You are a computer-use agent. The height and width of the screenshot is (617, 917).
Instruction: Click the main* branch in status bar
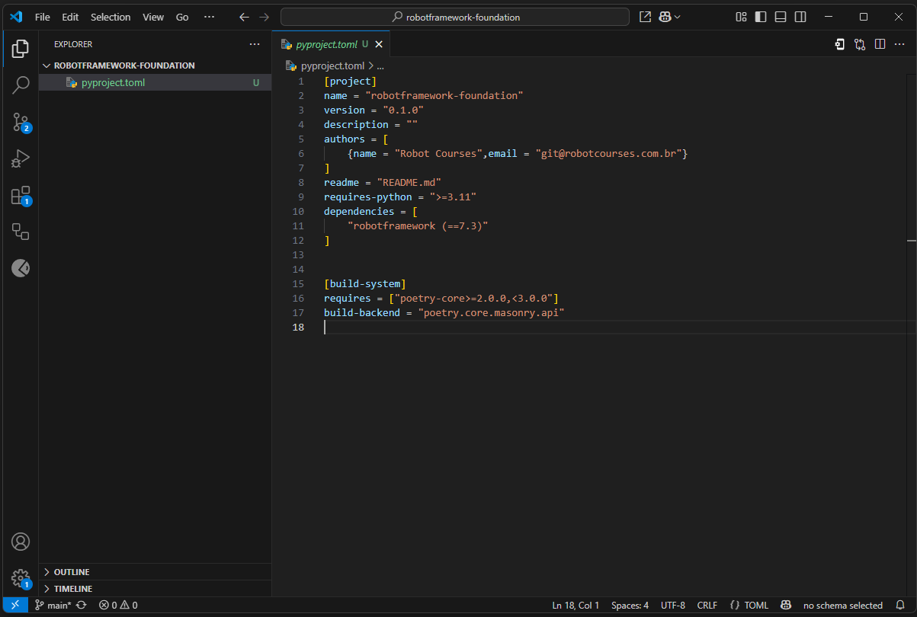click(x=53, y=606)
